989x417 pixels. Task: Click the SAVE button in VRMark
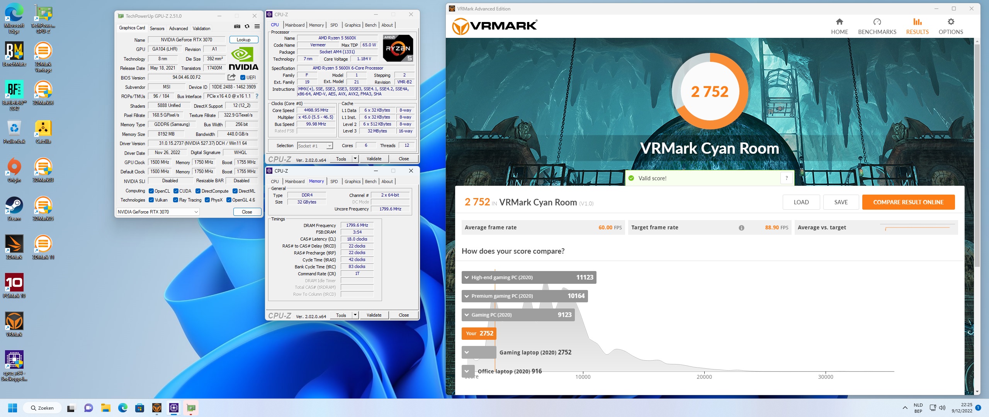[x=841, y=202]
